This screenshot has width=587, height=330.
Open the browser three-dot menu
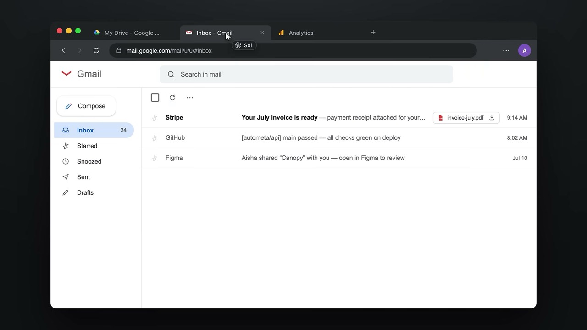point(506,50)
